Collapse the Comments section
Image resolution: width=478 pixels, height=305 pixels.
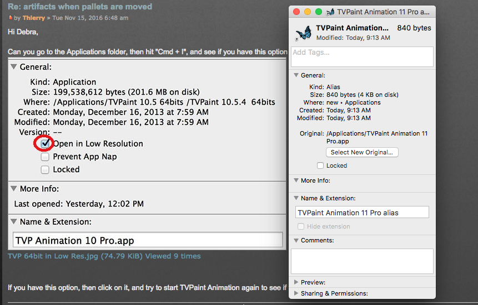click(296, 240)
